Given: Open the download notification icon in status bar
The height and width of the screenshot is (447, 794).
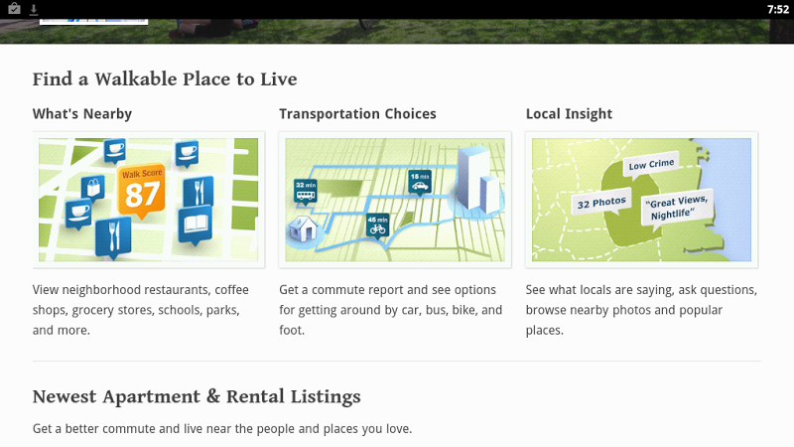Looking at the screenshot, I should (34, 9).
